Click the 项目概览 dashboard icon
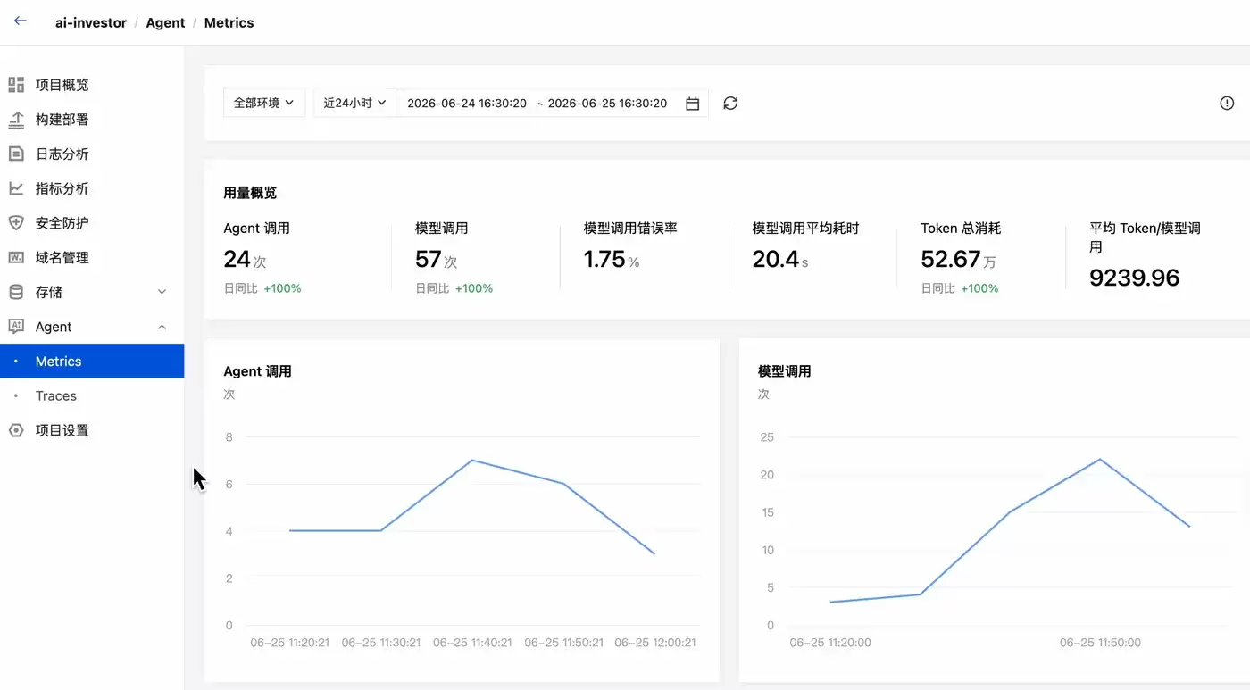Screen dimensions: 1250x690 [x=16, y=85]
